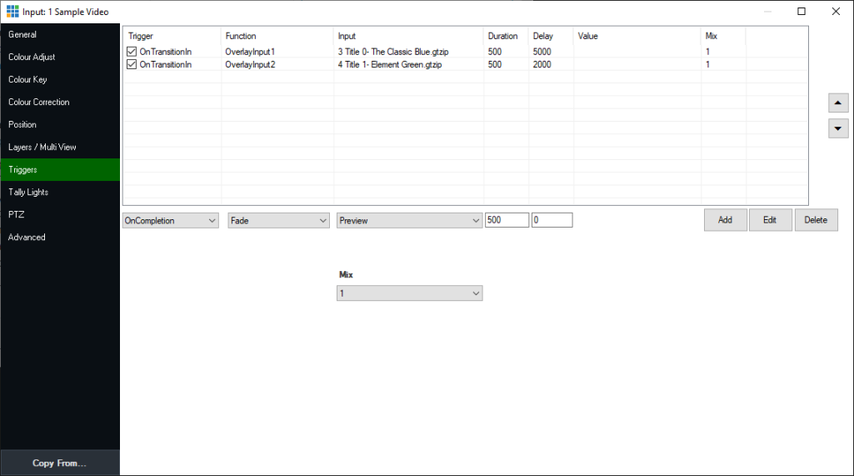This screenshot has height=476, width=854.
Task: Delete the selected trigger
Action: (x=816, y=220)
